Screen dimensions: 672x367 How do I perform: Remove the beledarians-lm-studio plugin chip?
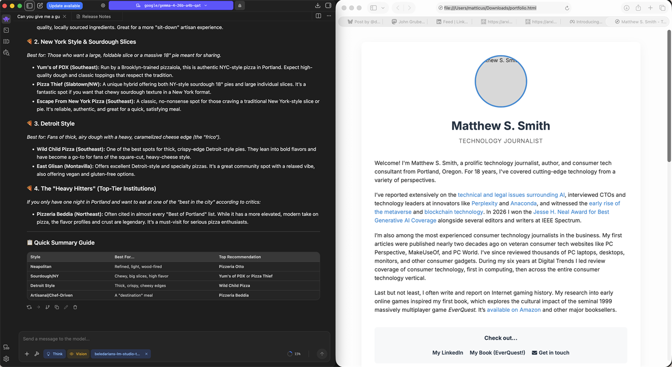click(146, 354)
